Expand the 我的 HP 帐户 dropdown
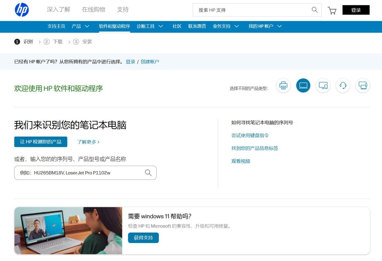The height and width of the screenshot is (261, 382). tap(265, 26)
